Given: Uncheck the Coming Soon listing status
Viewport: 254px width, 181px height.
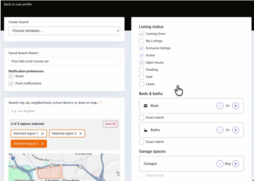Looking at the screenshot, I should pyautogui.click(x=142, y=34).
